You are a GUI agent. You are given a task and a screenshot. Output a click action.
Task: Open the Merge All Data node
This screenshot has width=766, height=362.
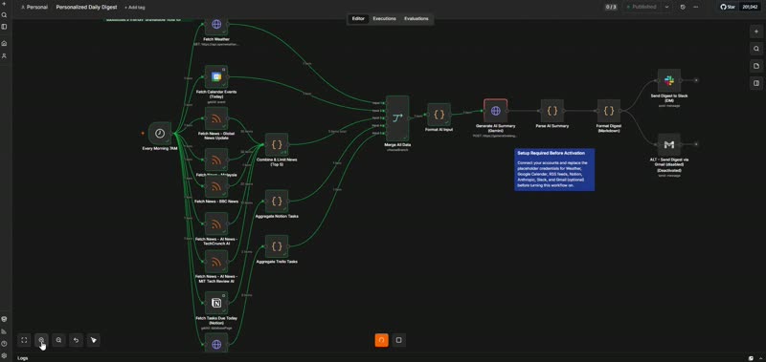(397, 117)
